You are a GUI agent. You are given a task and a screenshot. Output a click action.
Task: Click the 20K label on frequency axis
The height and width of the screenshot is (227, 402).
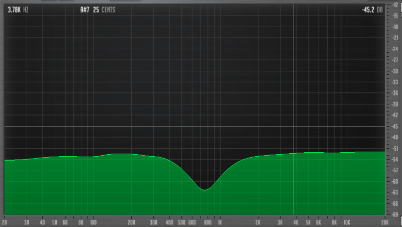coord(385,221)
